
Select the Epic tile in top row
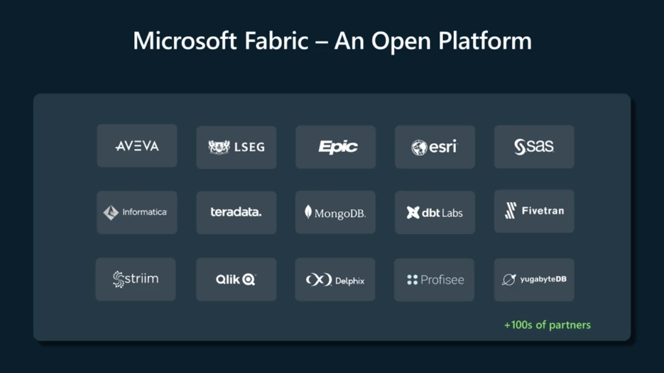click(x=335, y=147)
